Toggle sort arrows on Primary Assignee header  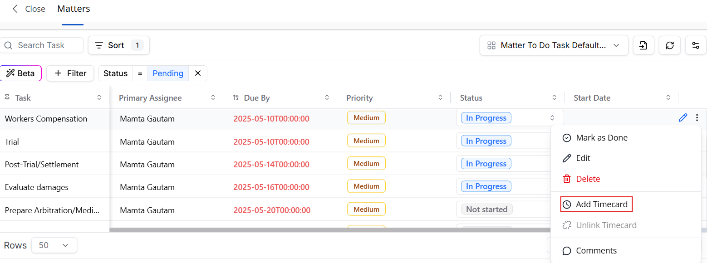(213, 97)
